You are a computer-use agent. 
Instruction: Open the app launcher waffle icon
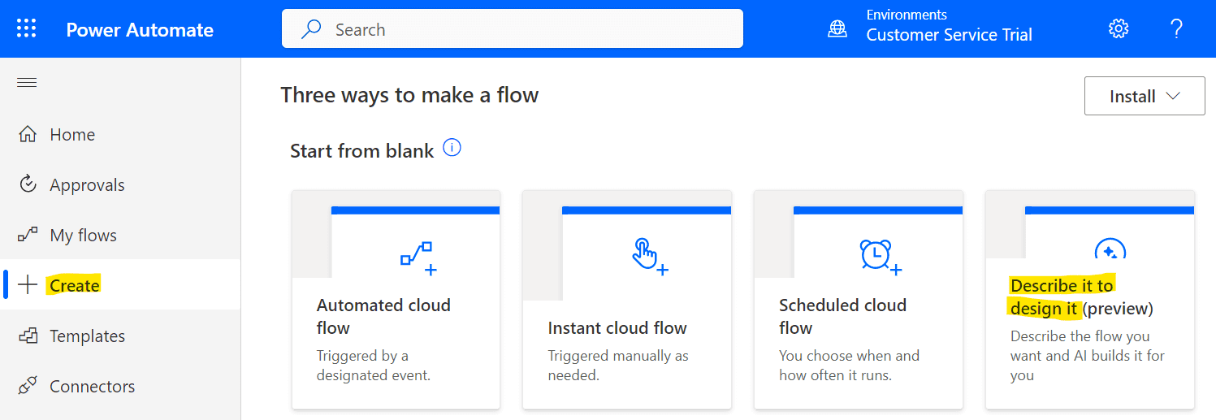click(x=27, y=29)
